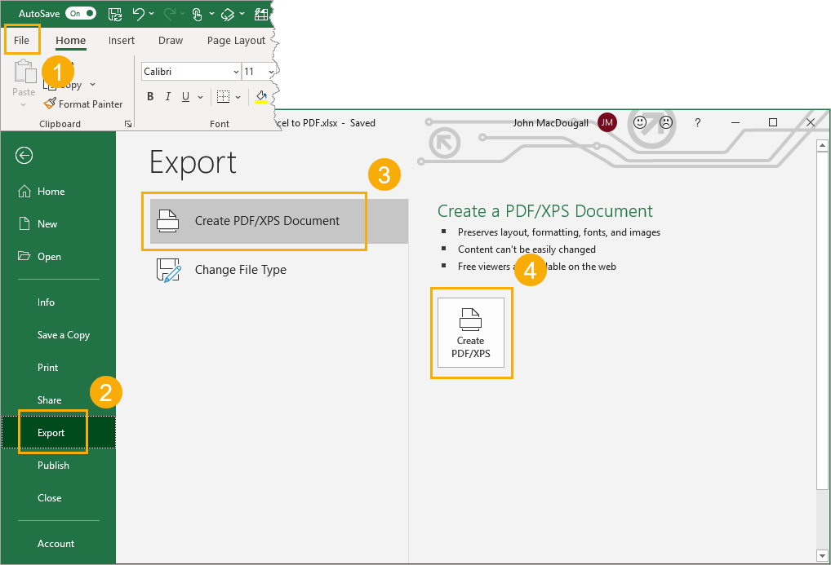
Task: Toggle Italic formatting
Action: 168,96
